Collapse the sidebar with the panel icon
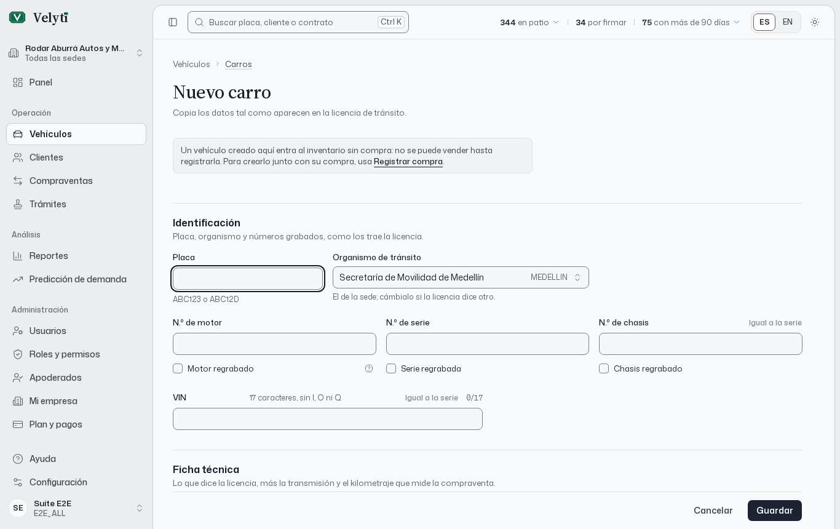The image size is (840, 529). tap(173, 22)
